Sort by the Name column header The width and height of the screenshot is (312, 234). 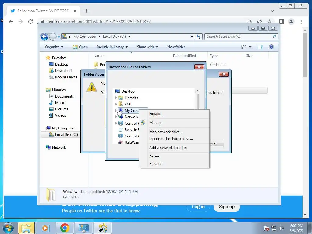pos(98,56)
